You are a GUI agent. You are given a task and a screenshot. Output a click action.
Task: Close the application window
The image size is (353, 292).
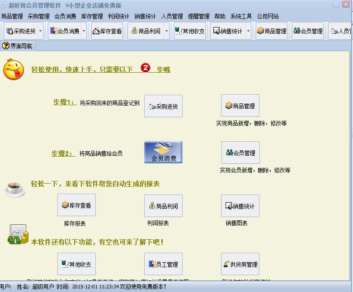[x=346, y=4]
